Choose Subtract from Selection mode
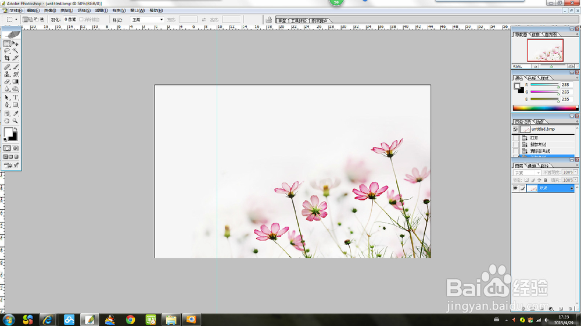Image resolution: width=581 pixels, height=326 pixels. click(36, 19)
